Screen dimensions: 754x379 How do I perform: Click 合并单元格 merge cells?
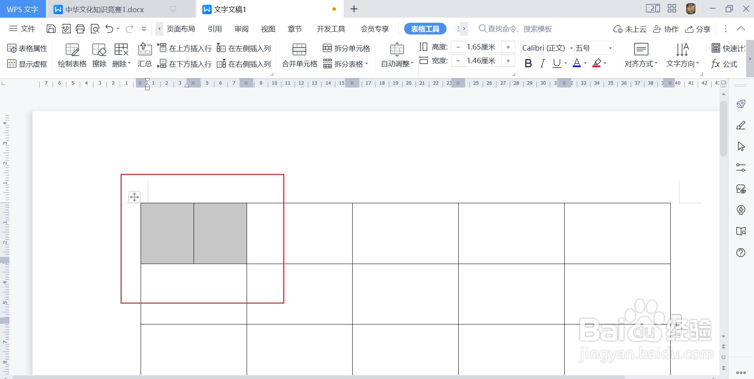tap(300, 56)
